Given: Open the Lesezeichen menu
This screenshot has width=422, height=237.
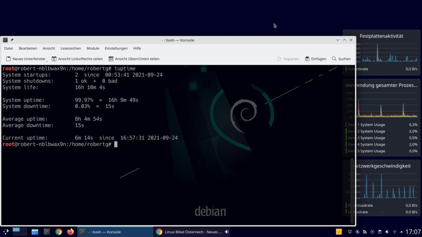Looking at the screenshot, I should pos(70,49).
